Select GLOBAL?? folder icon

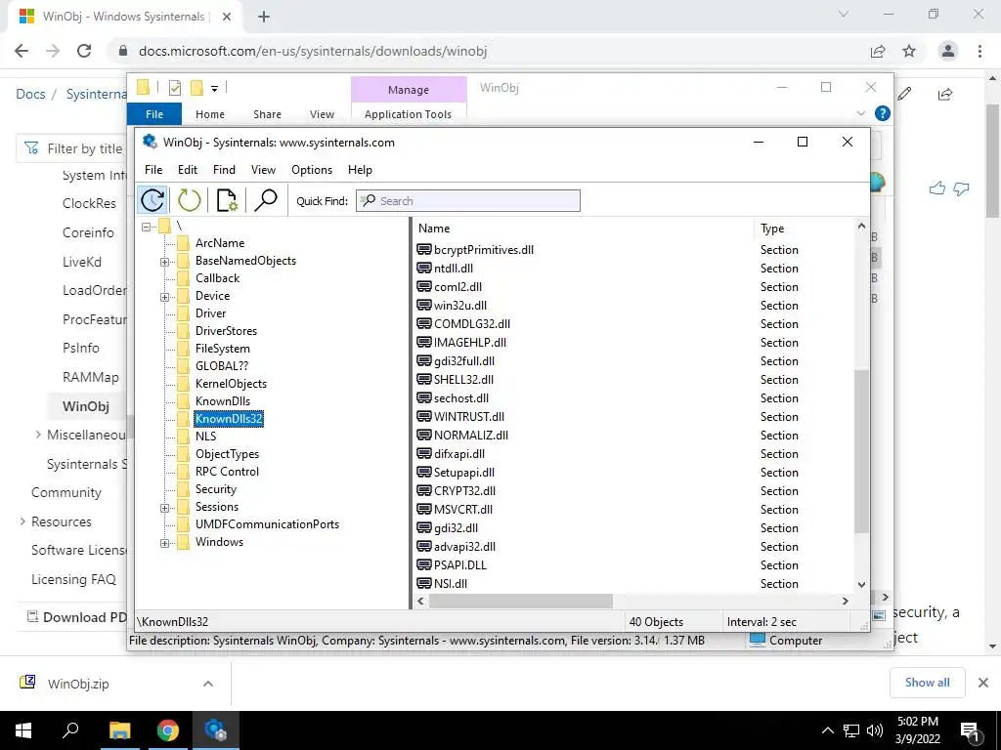[x=183, y=366]
